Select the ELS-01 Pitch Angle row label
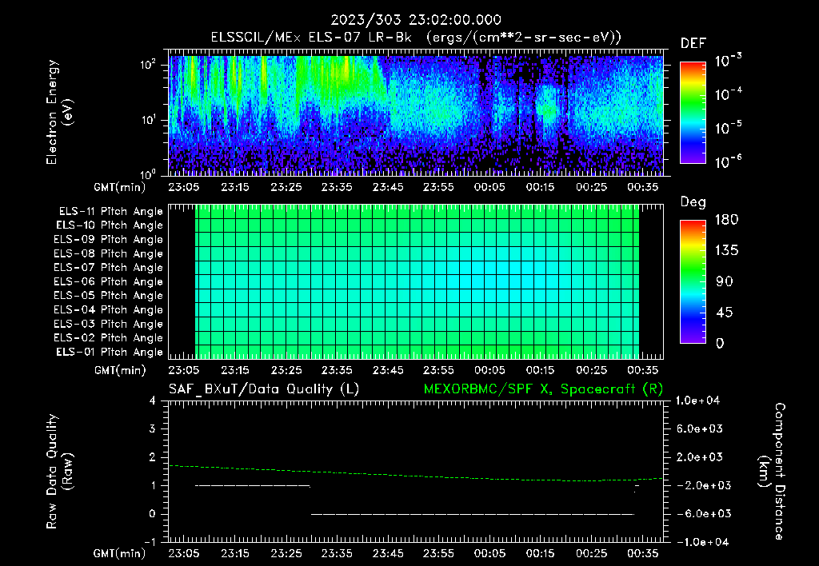 110,352
